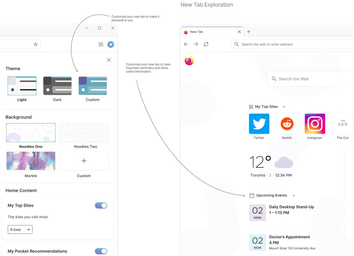Viewport: 354px width, 256px height.
Task: Open Twitter from My Top Sites
Action: pyautogui.click(x=259, y=123)
